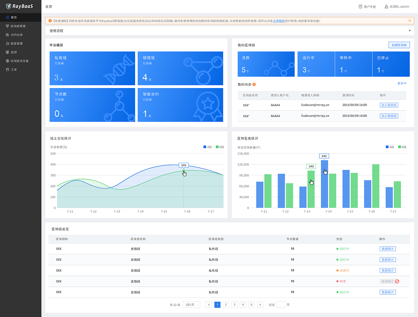Click the node icon on 节点数 card
The width and height of the screenshot is (418, 317).
tap(119, 106)
